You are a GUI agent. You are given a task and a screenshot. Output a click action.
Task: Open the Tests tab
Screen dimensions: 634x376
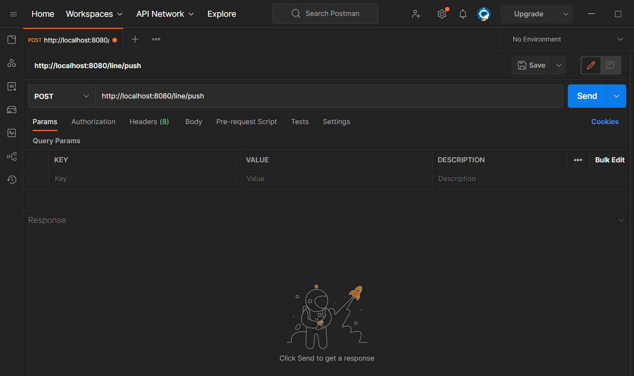(x=300, y=122)
